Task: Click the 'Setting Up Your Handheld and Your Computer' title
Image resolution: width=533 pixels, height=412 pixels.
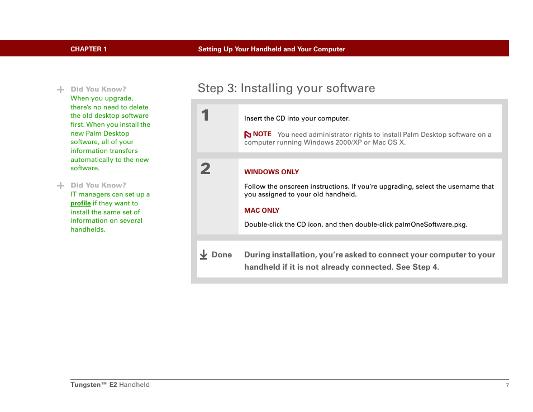Action: click(272, 49)
